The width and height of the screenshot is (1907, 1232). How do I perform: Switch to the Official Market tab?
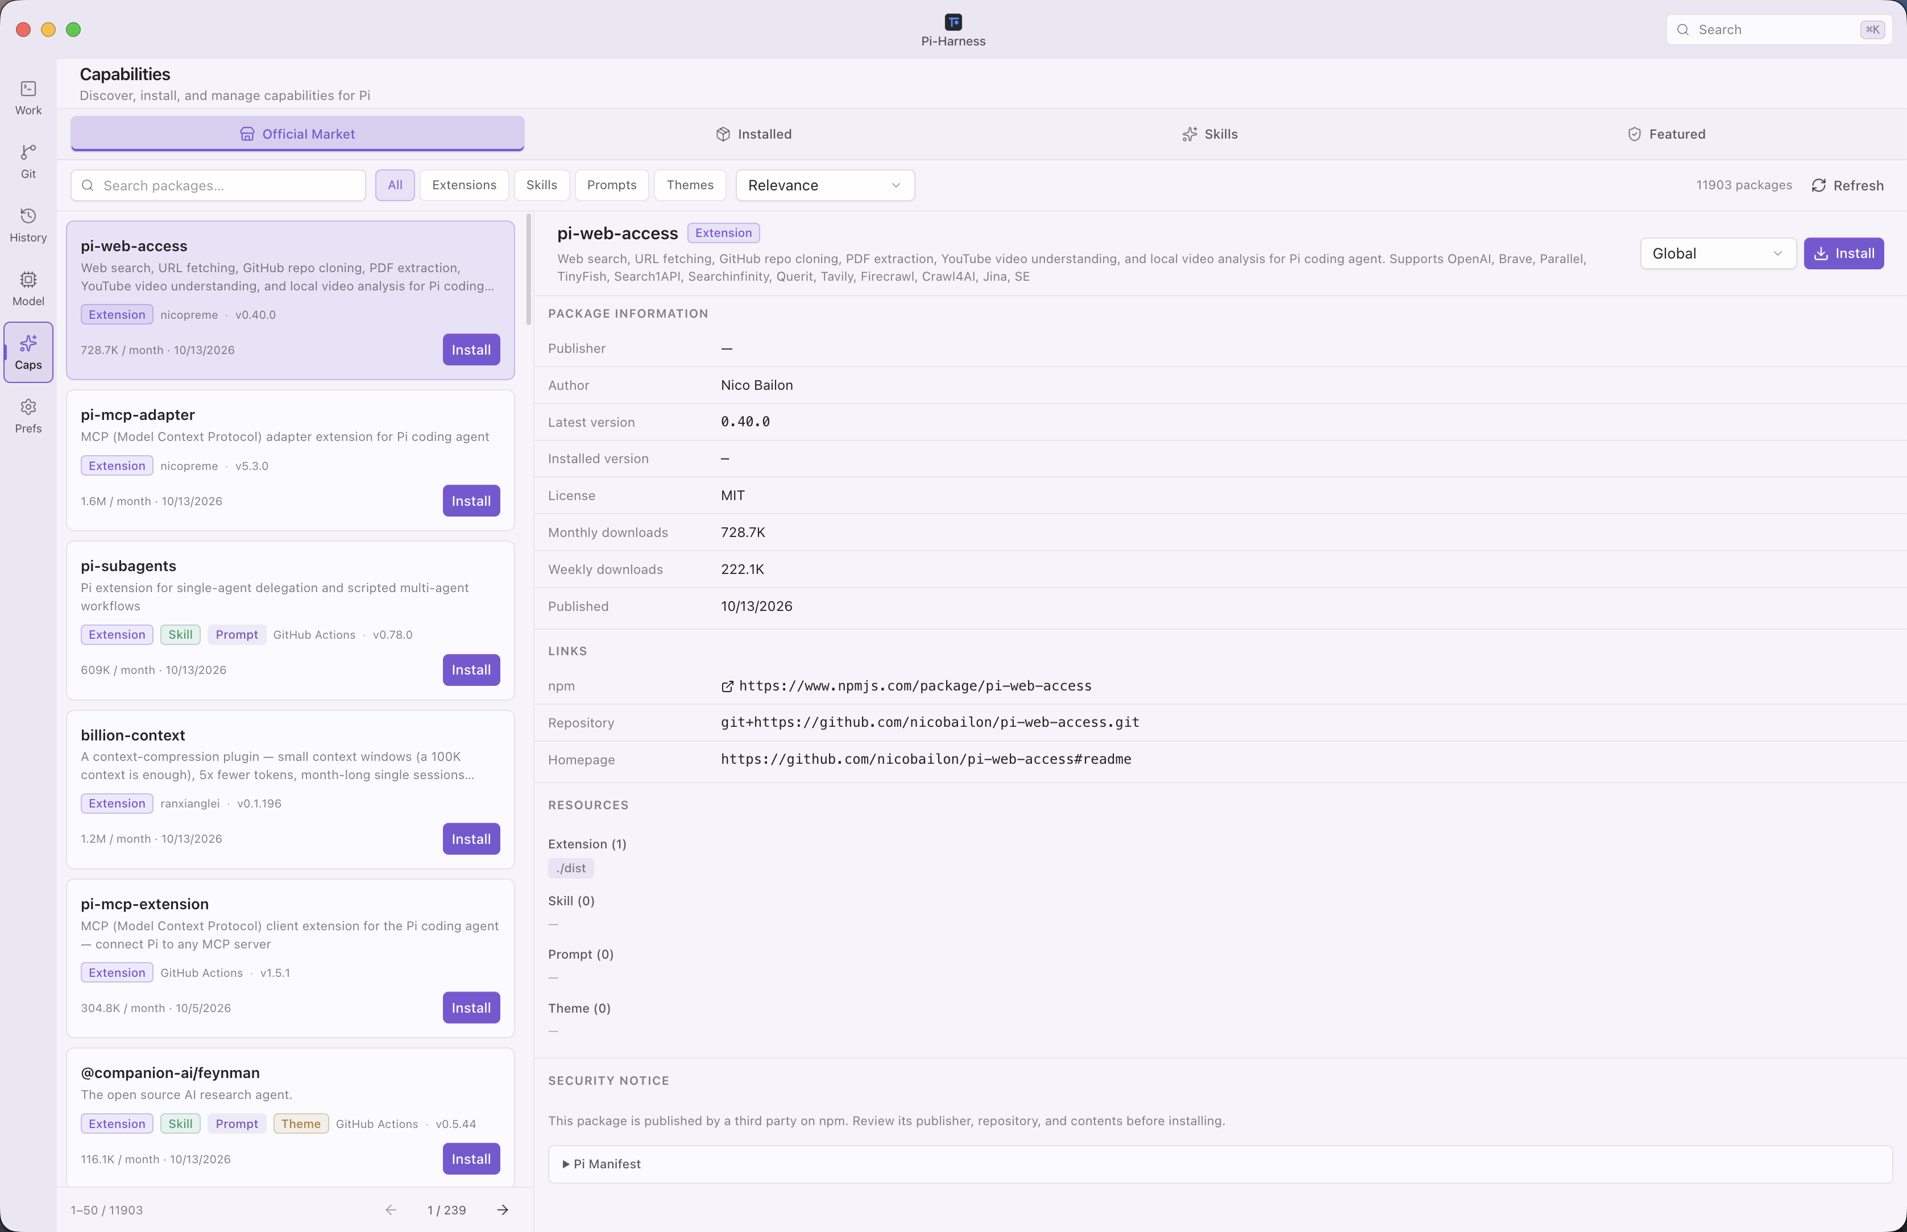(298, 134)
